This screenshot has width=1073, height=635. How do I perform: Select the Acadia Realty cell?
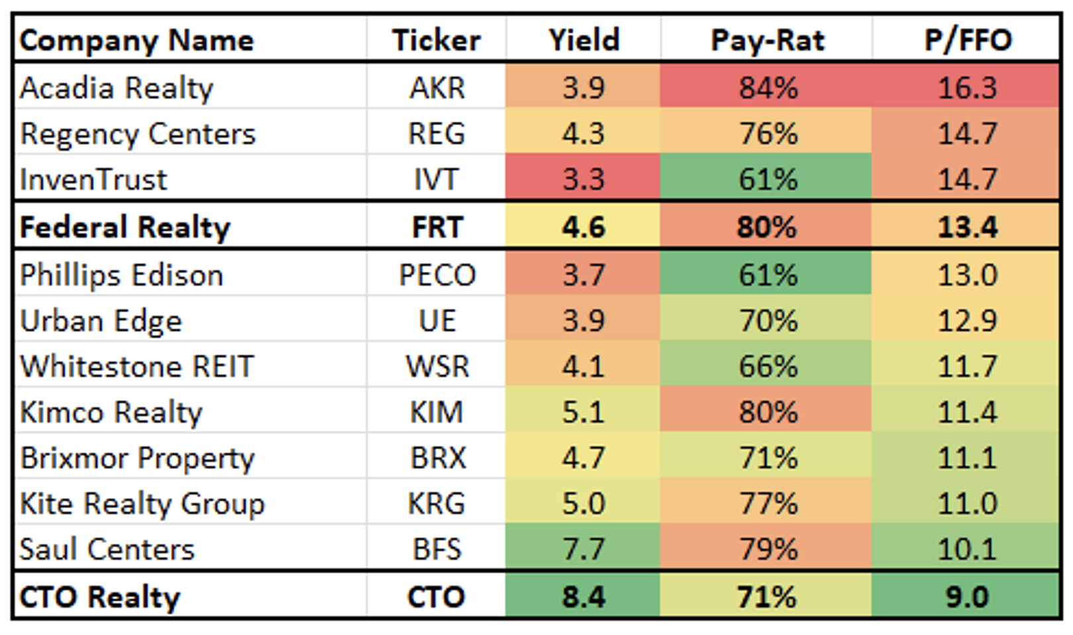tap(117, 87)
